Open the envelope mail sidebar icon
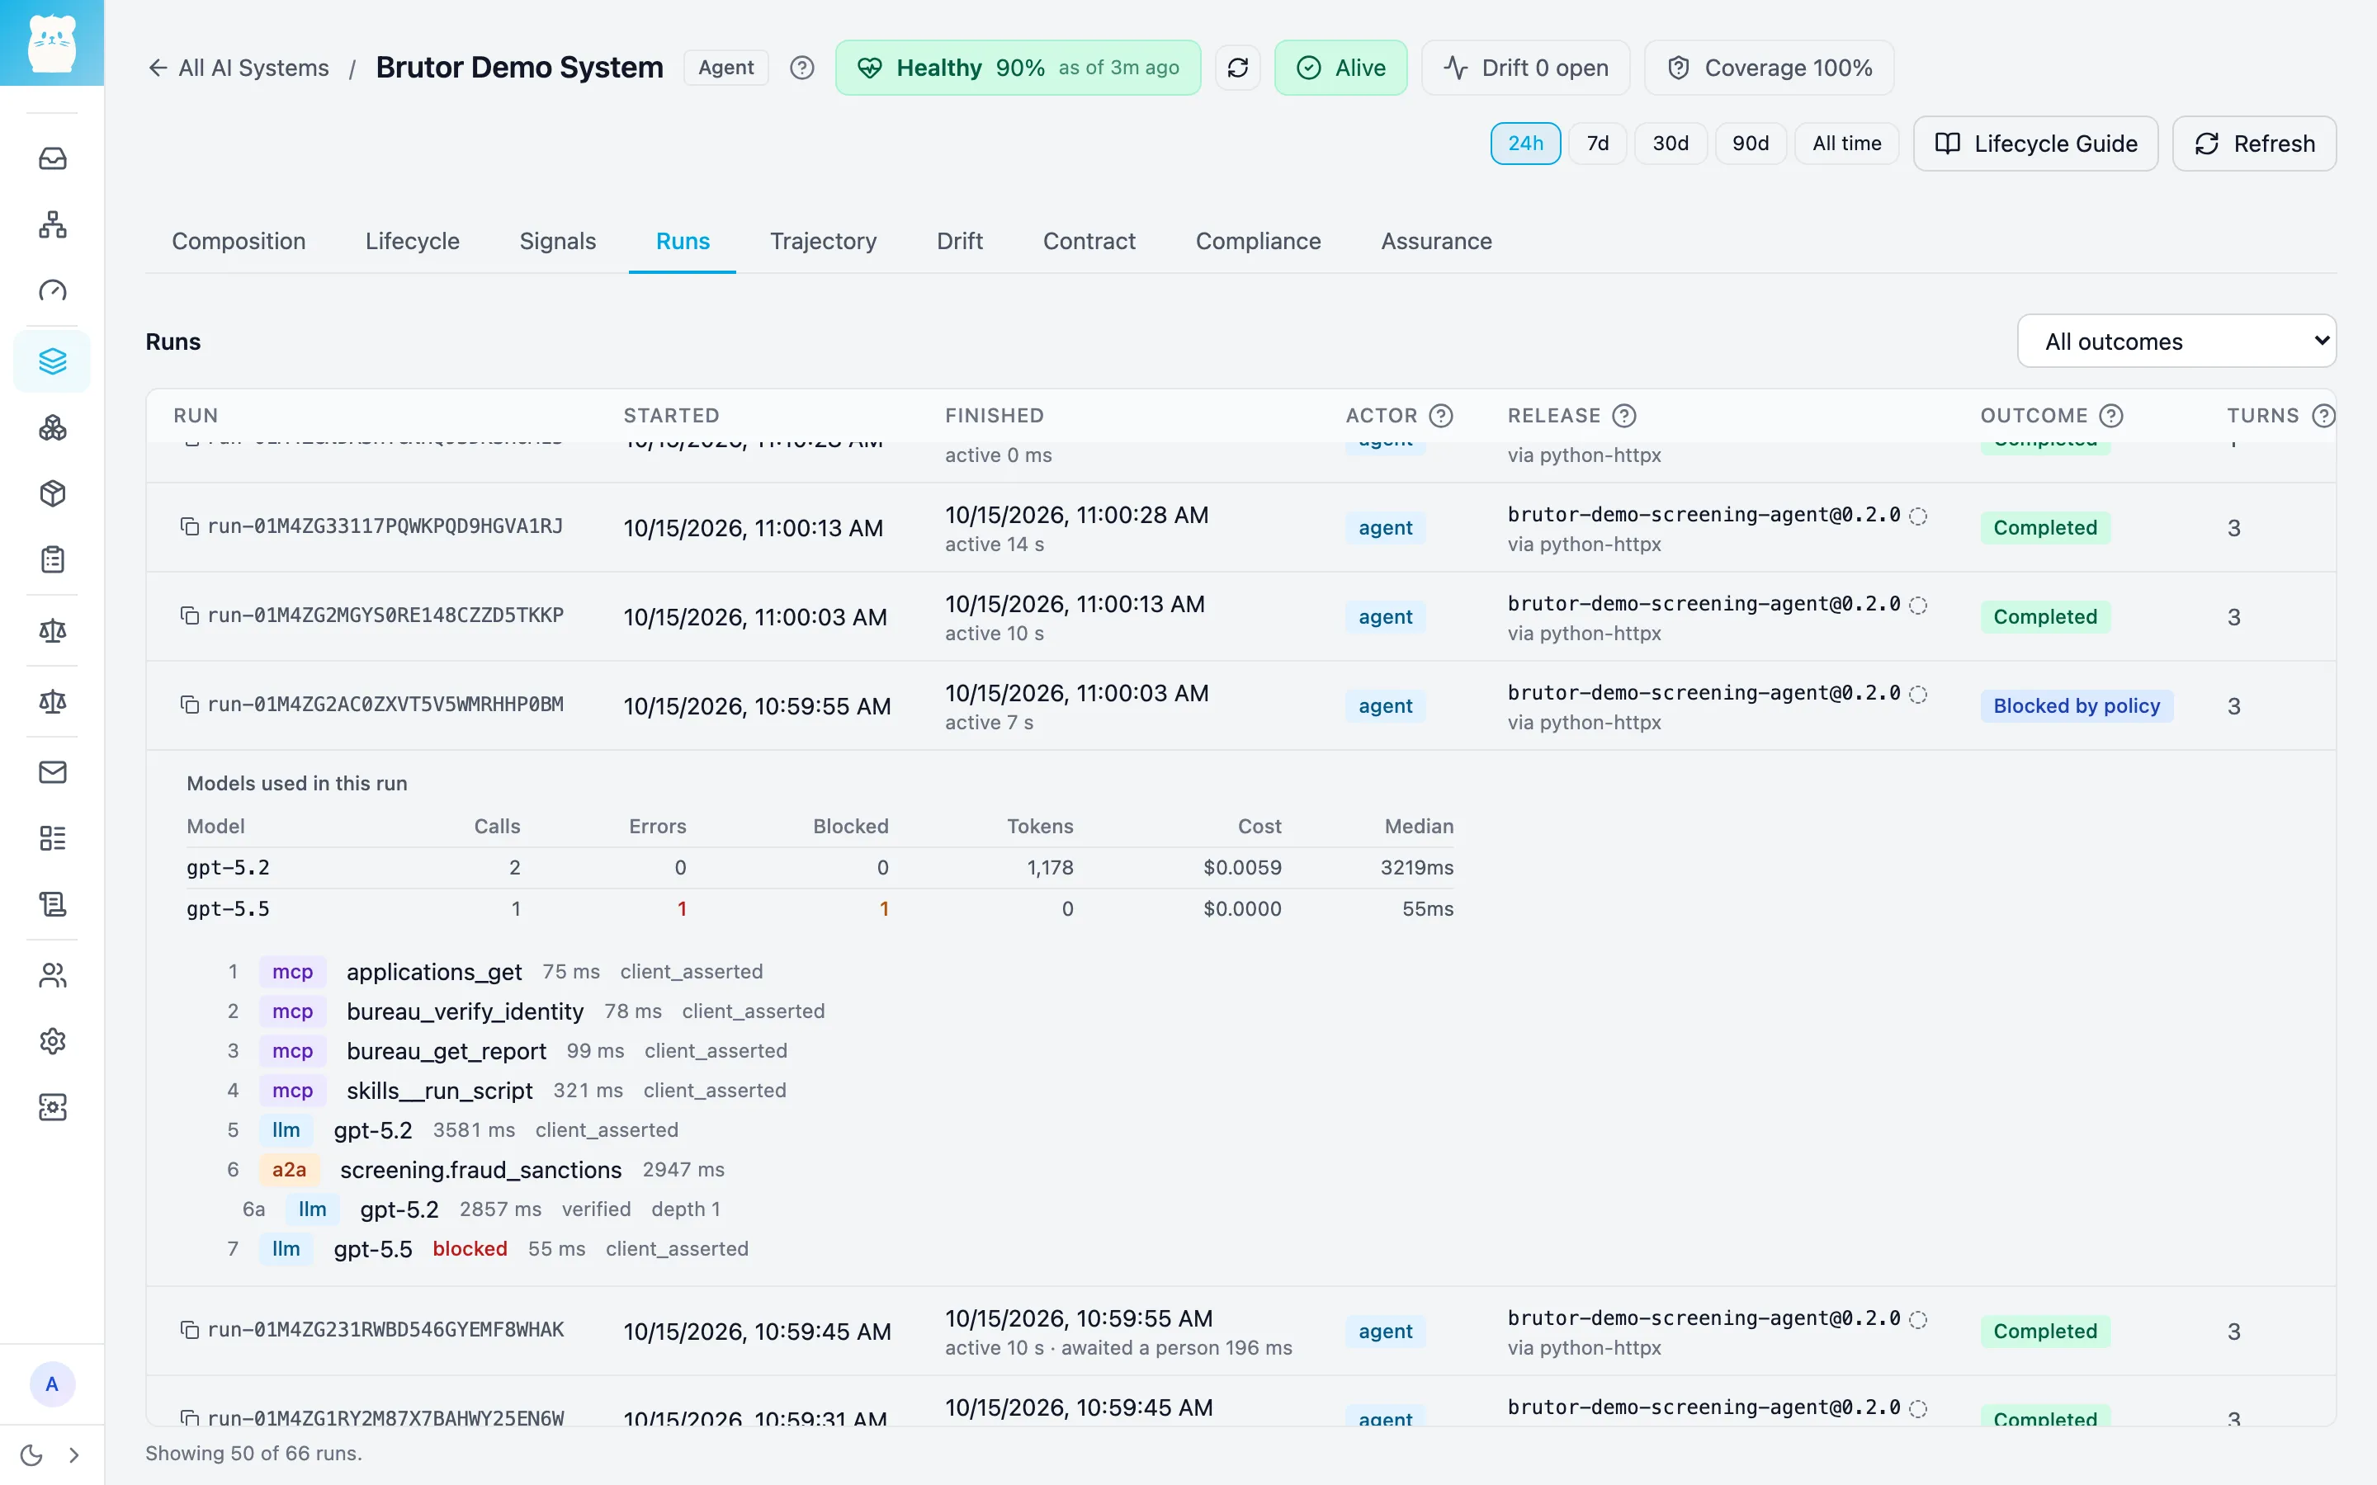Viewport: 2377px width, 1485px height. [x=52, y=772]
